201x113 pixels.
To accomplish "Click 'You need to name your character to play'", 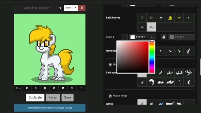I will point(50,108).
